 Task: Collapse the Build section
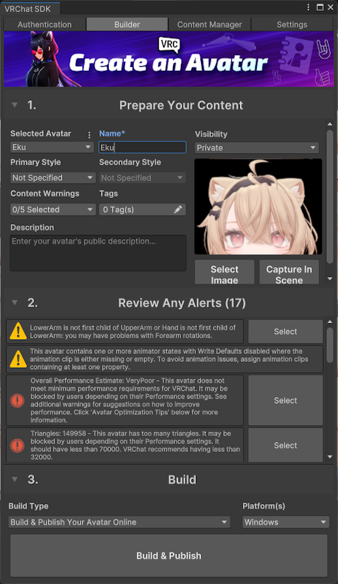(14, 479)
